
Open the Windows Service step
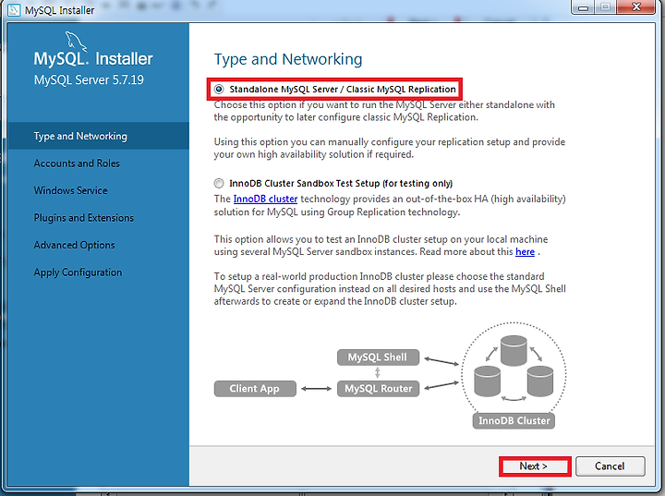[99, 190]
